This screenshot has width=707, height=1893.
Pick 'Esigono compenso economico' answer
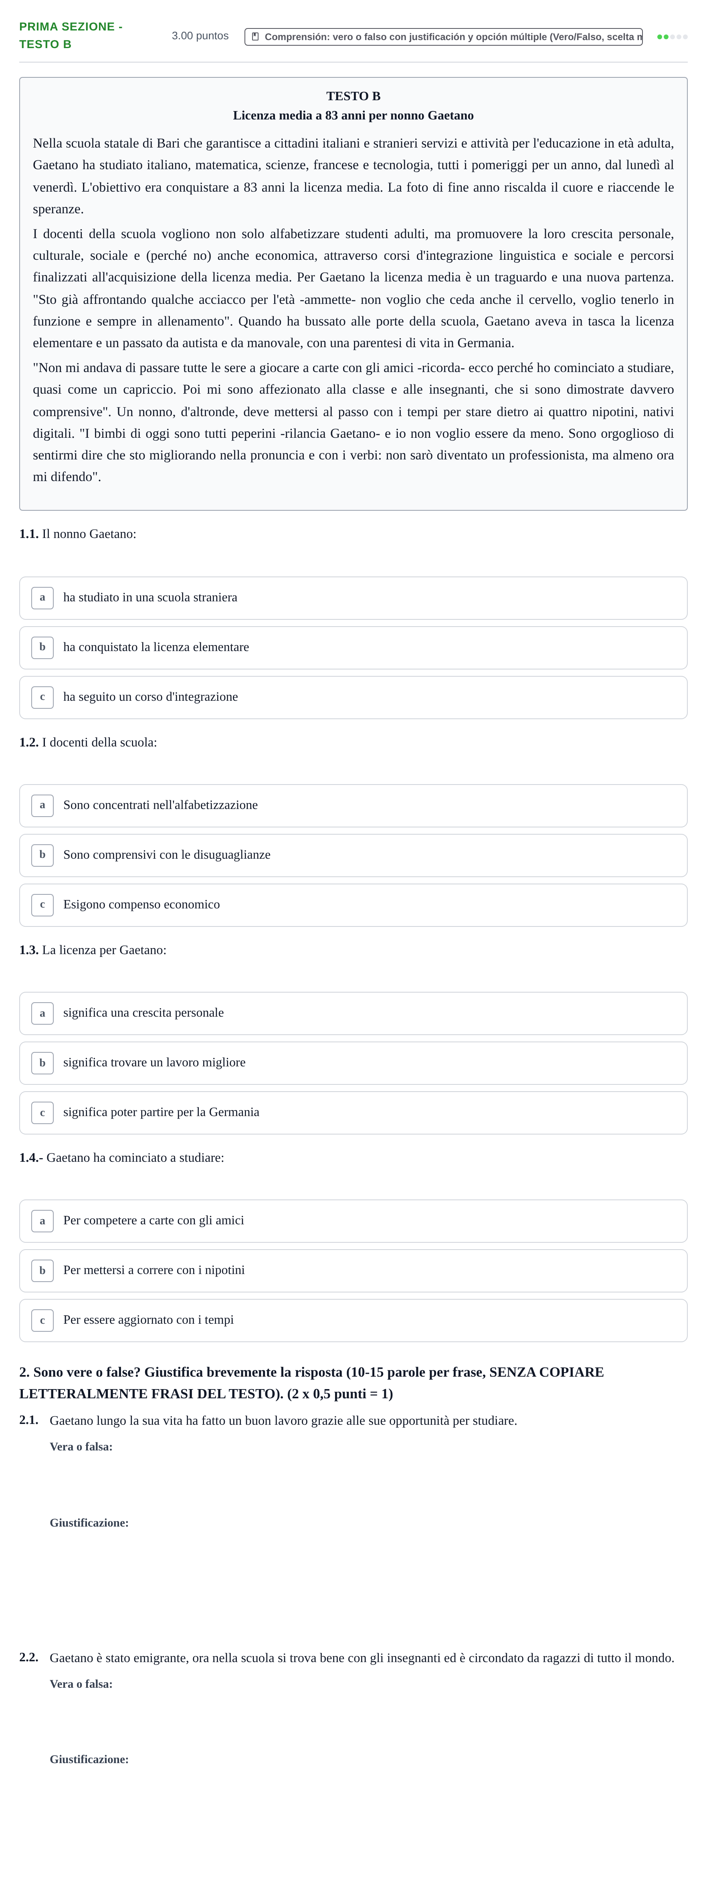[x=353, y=905]
